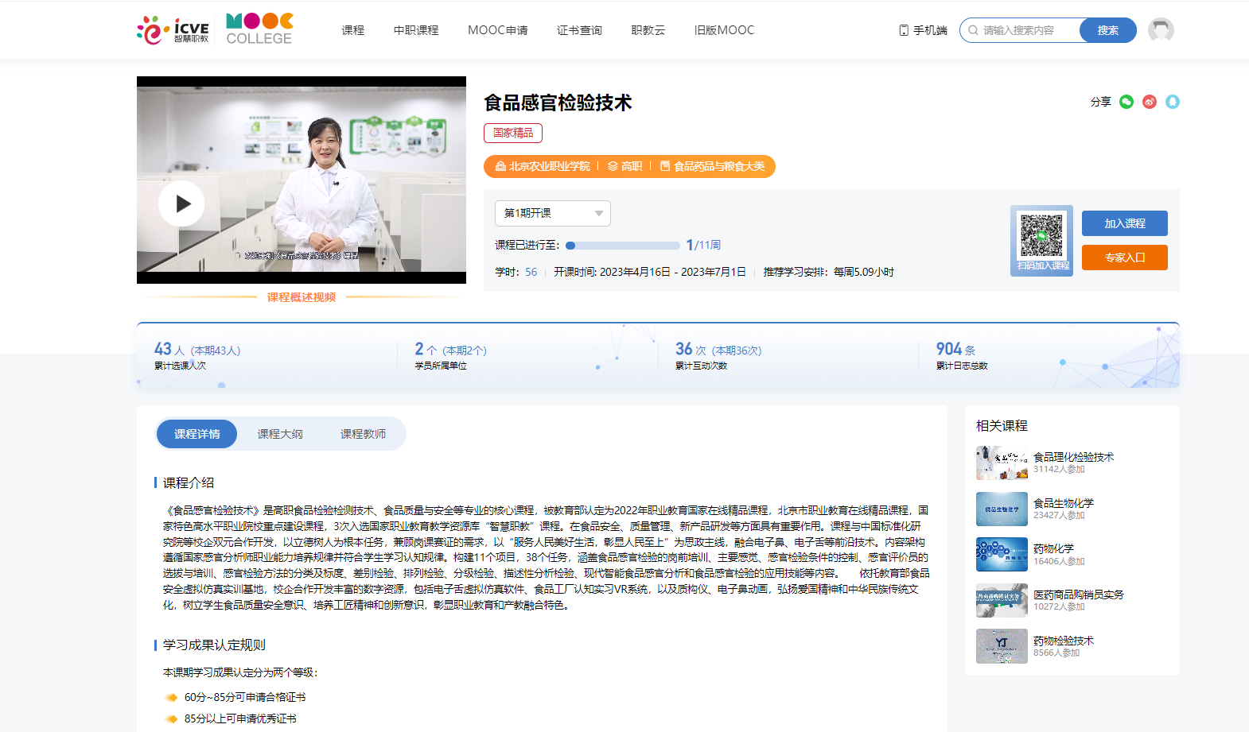Viewport: 1249px width, 732px height.
Task: Click the QR code to join course
Action: (1041, 236)
